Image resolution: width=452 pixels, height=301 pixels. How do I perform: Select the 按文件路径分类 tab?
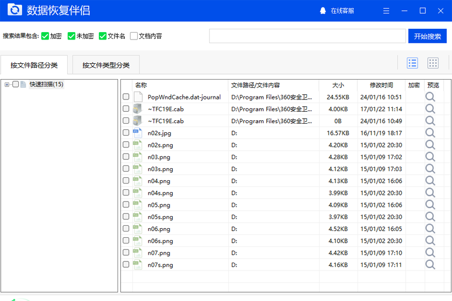(34, 65)
